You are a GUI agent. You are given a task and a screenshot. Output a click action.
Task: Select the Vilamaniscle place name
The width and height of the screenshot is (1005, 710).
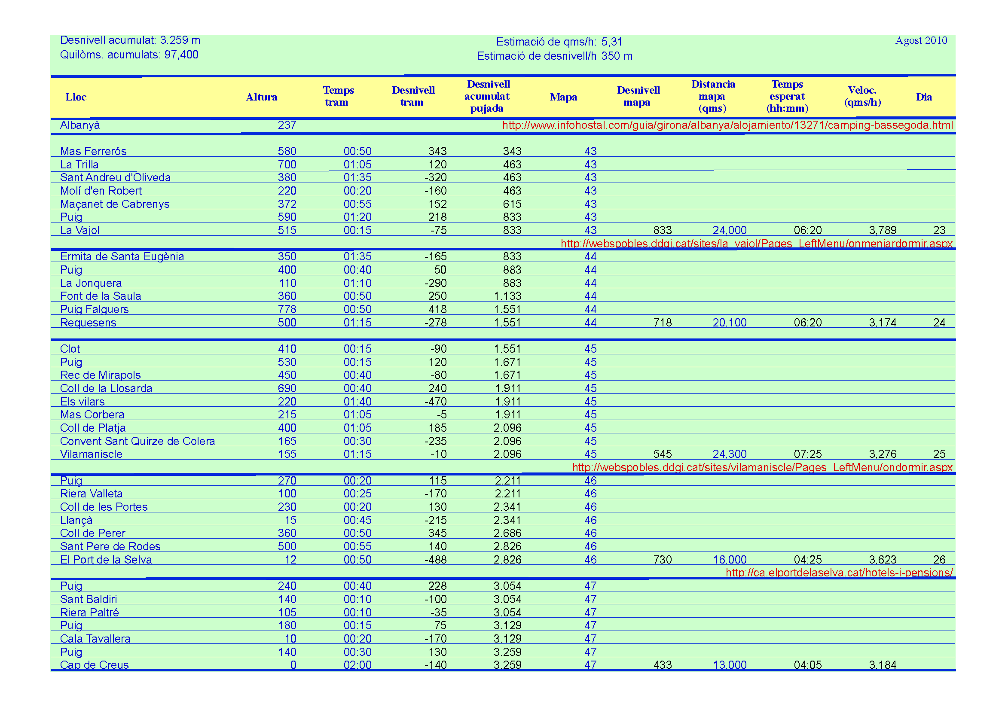tap(91, 454)
